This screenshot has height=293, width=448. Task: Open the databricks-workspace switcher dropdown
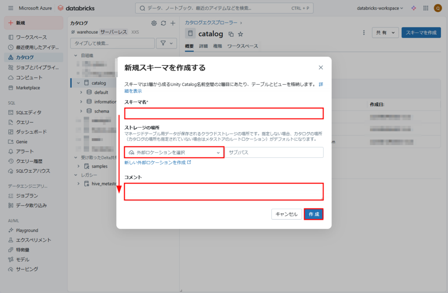tap(380, 8)
